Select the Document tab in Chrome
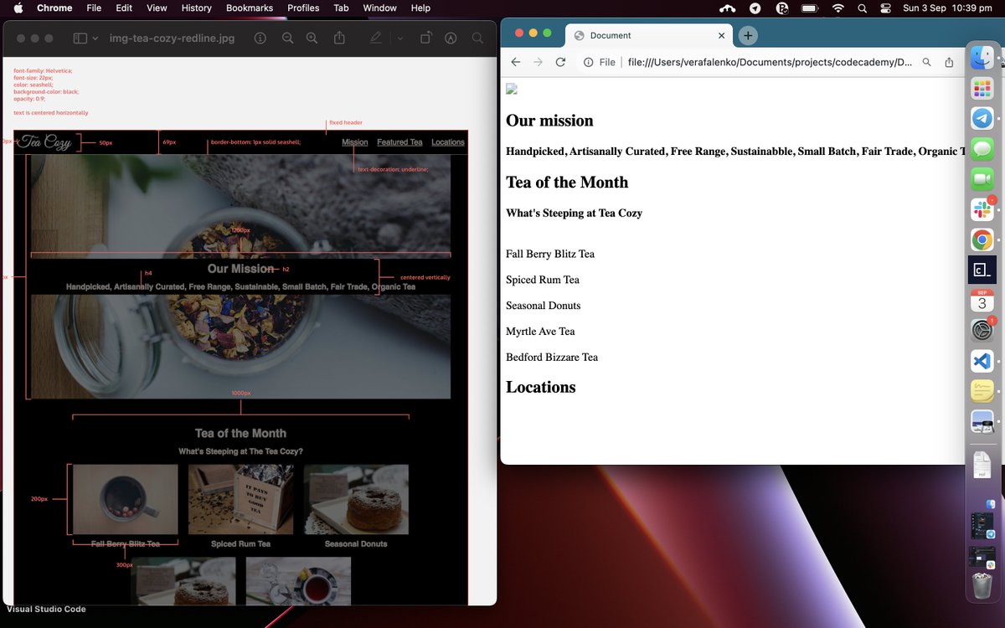This screenshot has width=1005, height=628. click(x=650, y=35)
